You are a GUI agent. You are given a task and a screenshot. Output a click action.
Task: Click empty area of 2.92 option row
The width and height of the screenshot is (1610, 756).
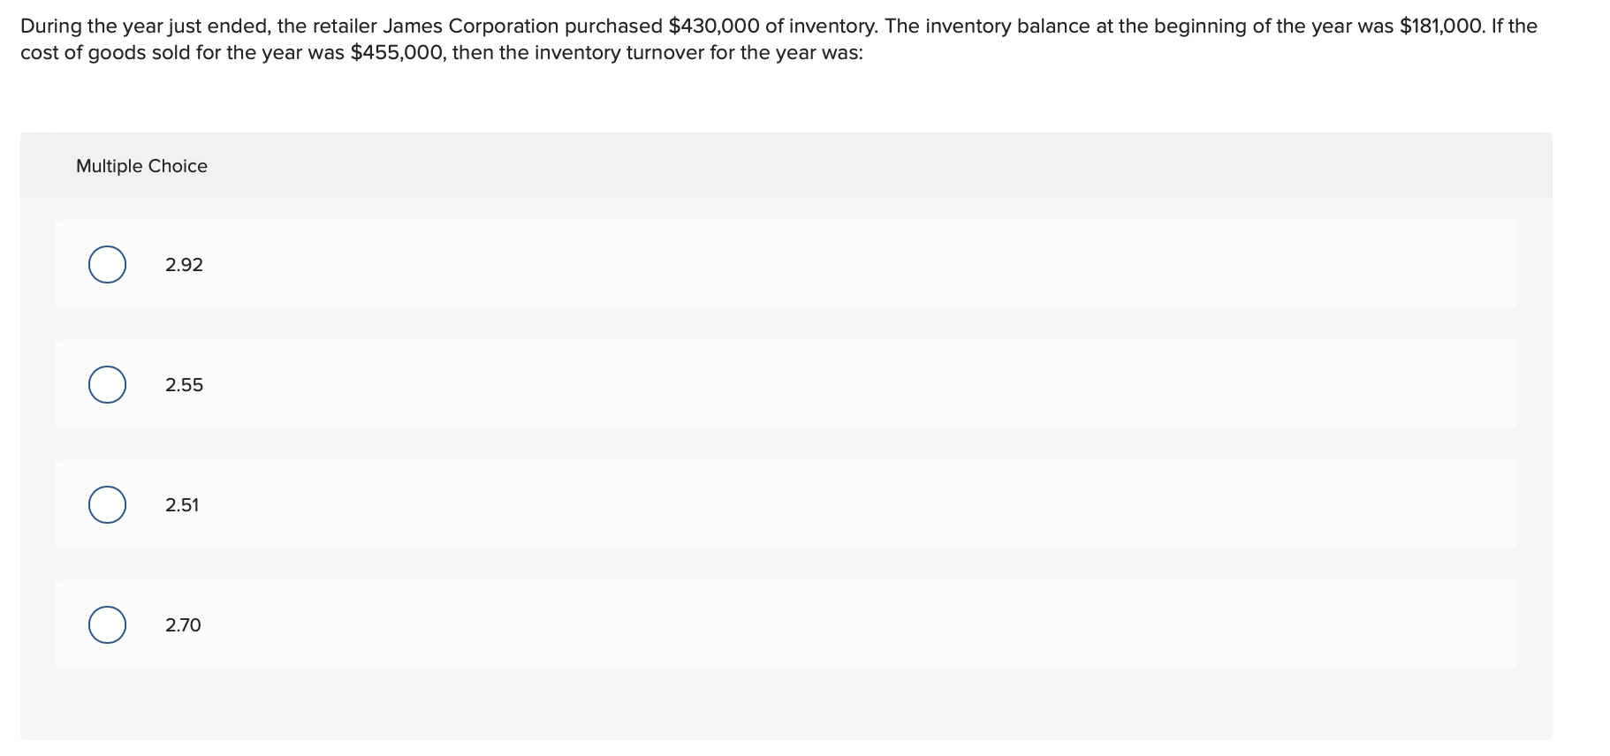[795, 265]
